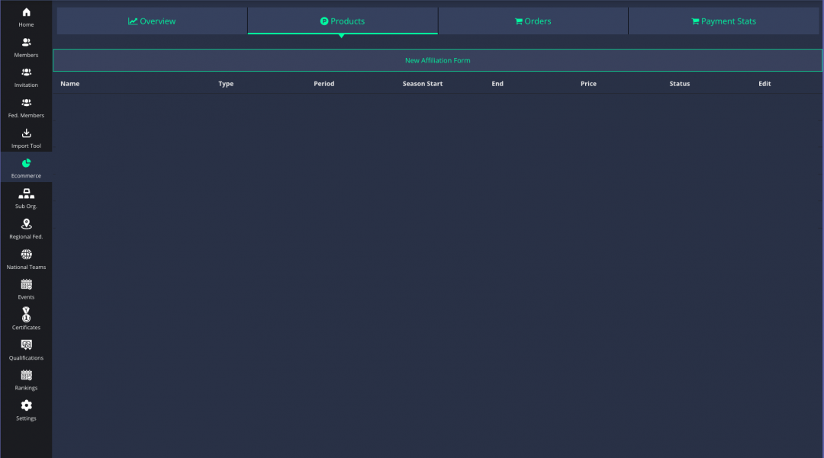The image size is (824, 458).
Task: Click the Name column header
Action: (x=70, y=83)
